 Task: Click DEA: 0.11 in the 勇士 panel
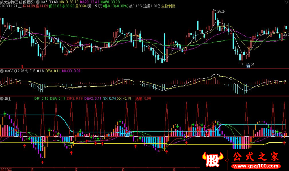click(57, 98)
